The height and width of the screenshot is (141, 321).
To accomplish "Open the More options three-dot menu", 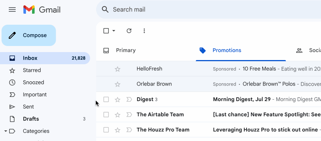I will click(144, 31).
